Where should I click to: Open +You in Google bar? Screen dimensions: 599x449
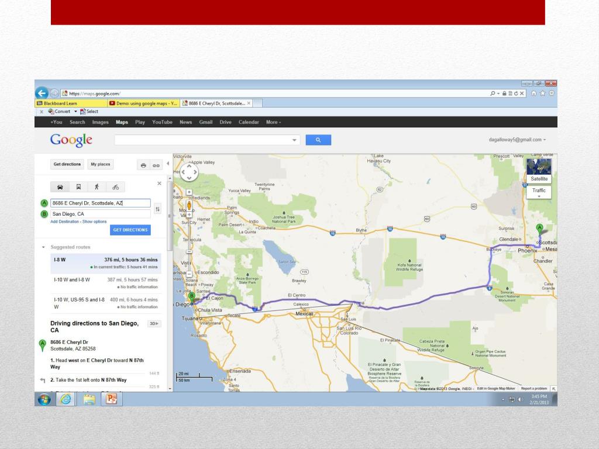click(56, 122)
